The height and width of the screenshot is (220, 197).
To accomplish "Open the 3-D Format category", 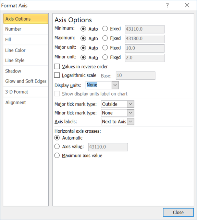I will point(26,92).
